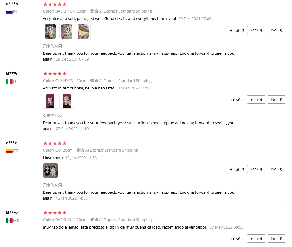This screenshot has height=247, width=292.
Task: Vote No on M***z's Mexican review
Action: [276, 238]
